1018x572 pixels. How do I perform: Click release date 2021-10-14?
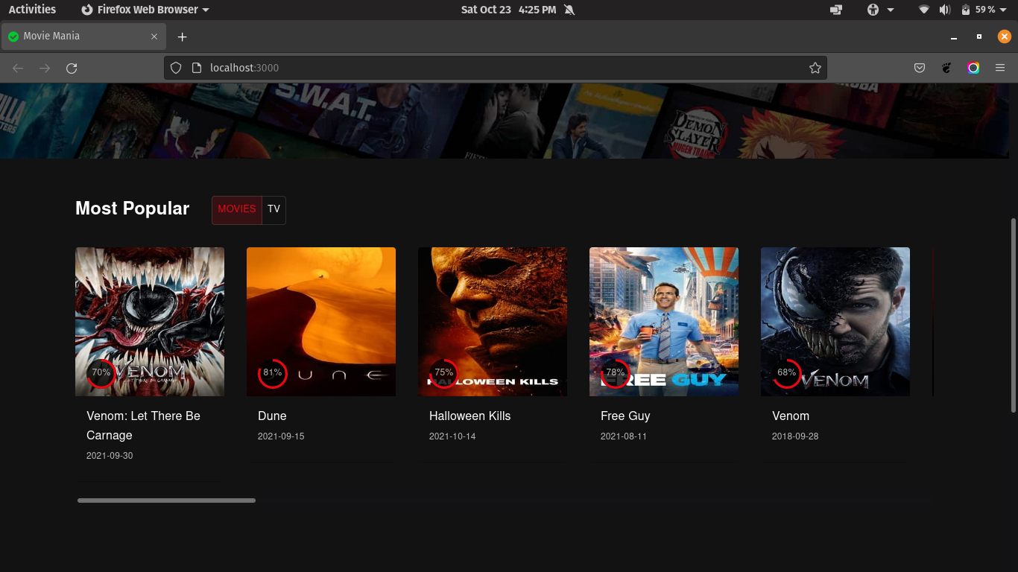tap(452, 436)
